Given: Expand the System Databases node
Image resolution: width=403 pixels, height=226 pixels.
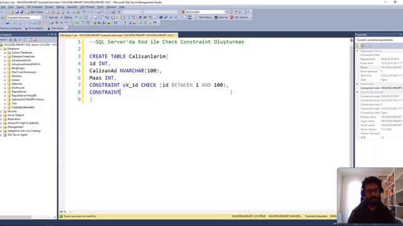Looking at the screenshot, I should click(x=5, y=53).
